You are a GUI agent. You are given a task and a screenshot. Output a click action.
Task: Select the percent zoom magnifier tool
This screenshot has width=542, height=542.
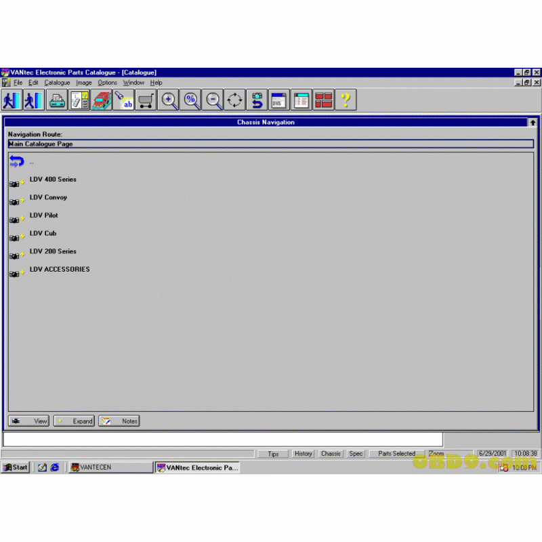pyautogui.click(x=190, y=100)
